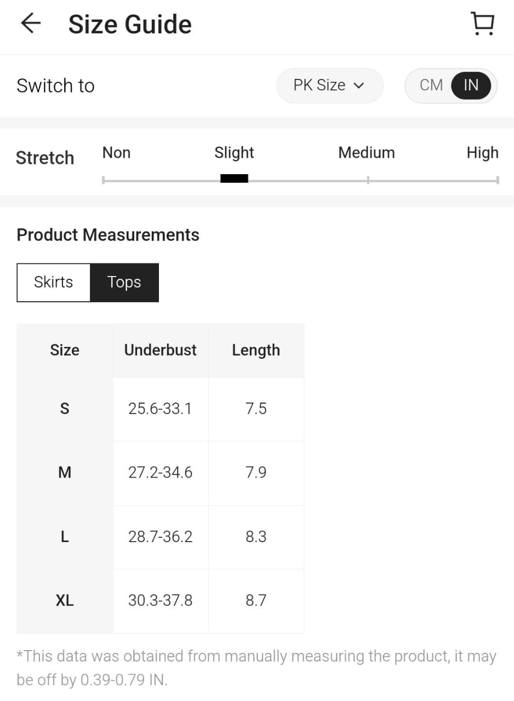Switch to the Skirts tab
Image resolution: width=514 pixels, height=701 pixels.
coord(54,282)
